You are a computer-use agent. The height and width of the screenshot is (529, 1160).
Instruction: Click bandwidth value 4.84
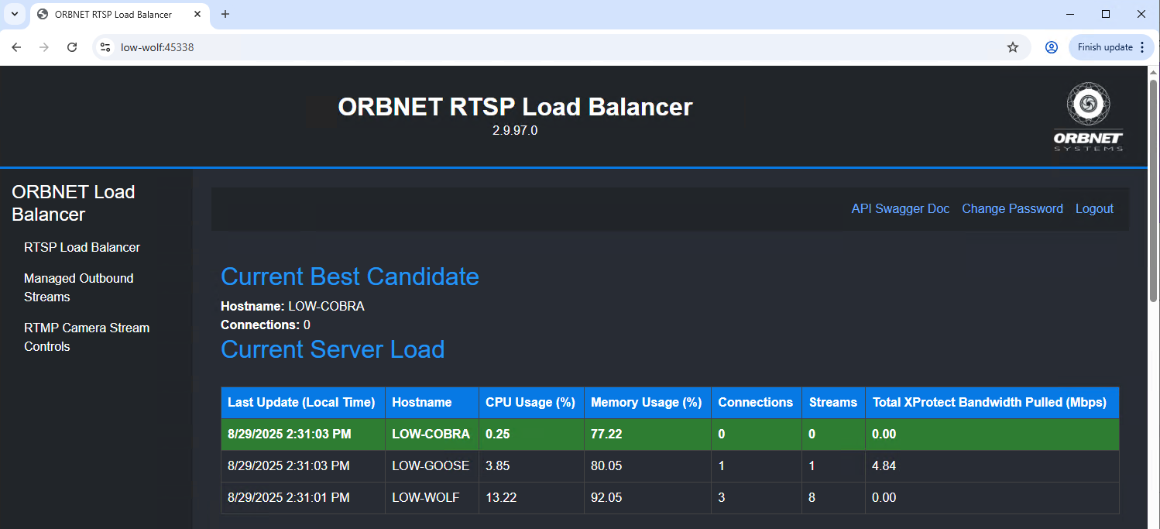[x=884, y=466]
